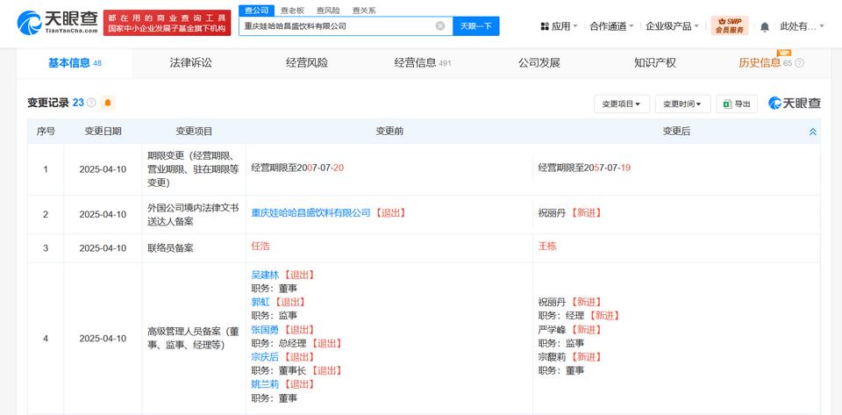
Task: Open person link 姚兰莉
Action: pyautogui.click(x=265, y=384)
